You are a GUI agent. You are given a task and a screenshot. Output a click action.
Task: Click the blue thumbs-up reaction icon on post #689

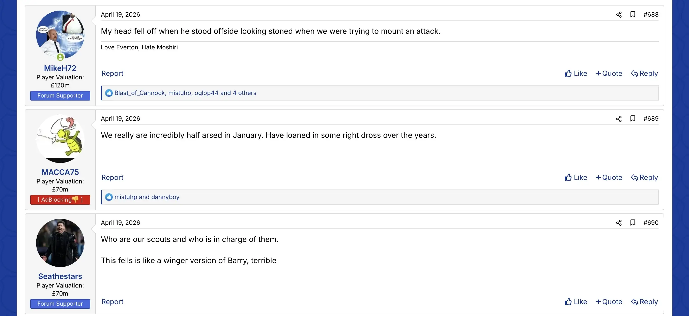pyautogui.click(x=109, y=197)
